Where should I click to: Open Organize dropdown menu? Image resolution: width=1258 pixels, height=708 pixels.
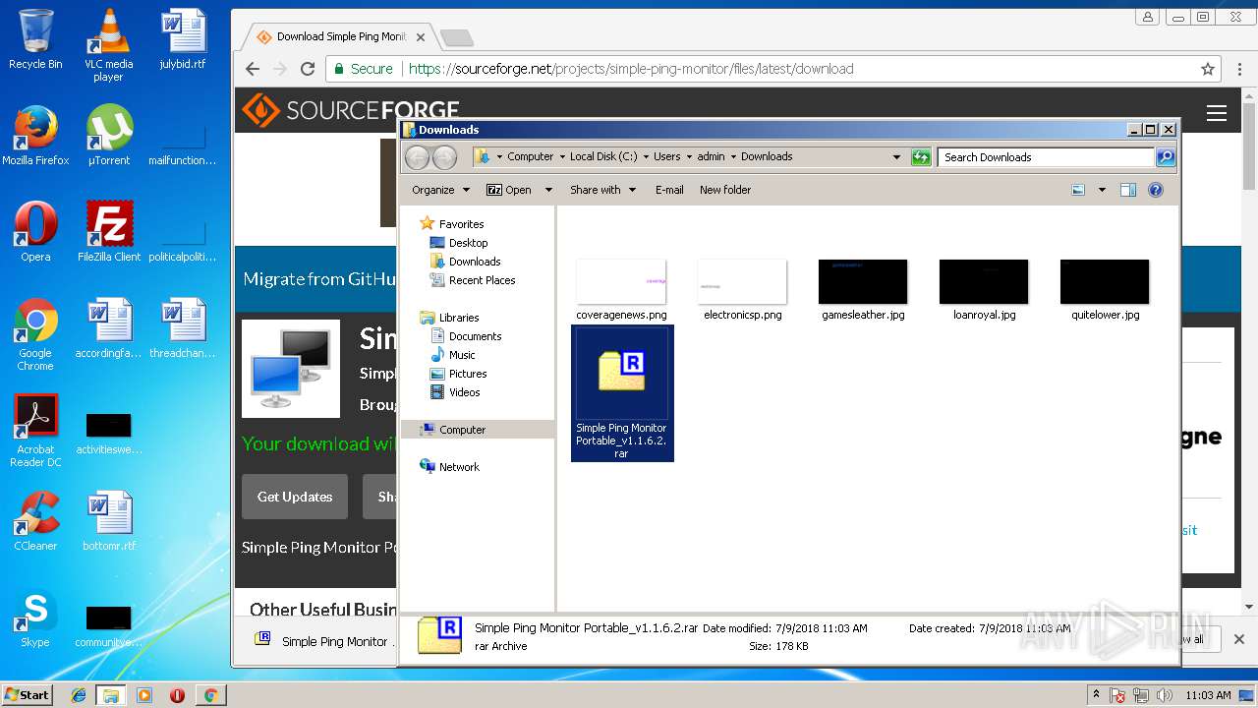pos(440,190)
